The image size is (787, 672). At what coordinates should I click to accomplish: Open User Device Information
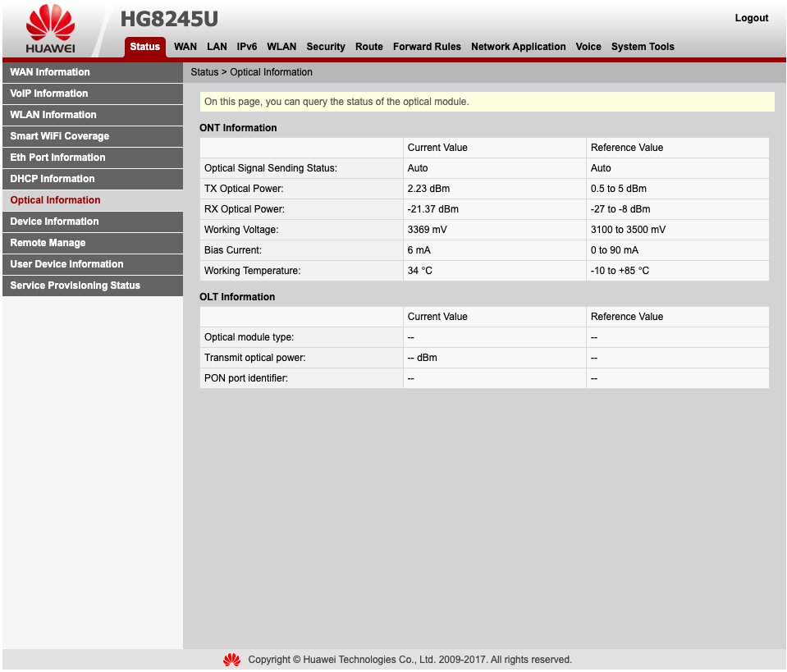[x=93, y=264]
